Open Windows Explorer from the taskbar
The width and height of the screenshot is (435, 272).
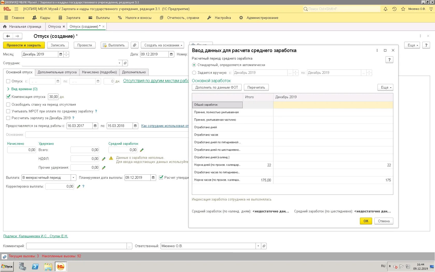48,266
